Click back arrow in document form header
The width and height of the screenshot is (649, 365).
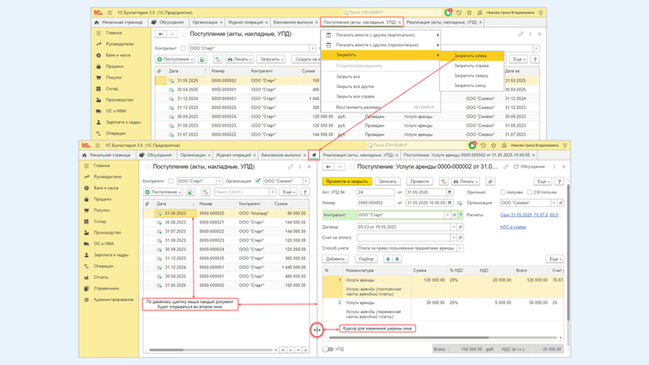pyautogui.click(x=328, y=167)
